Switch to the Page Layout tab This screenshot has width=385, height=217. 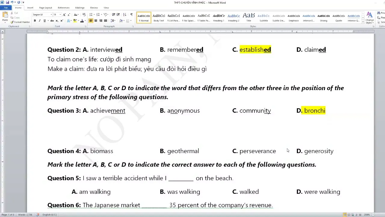pyautogui.click(x=45, y=8)
